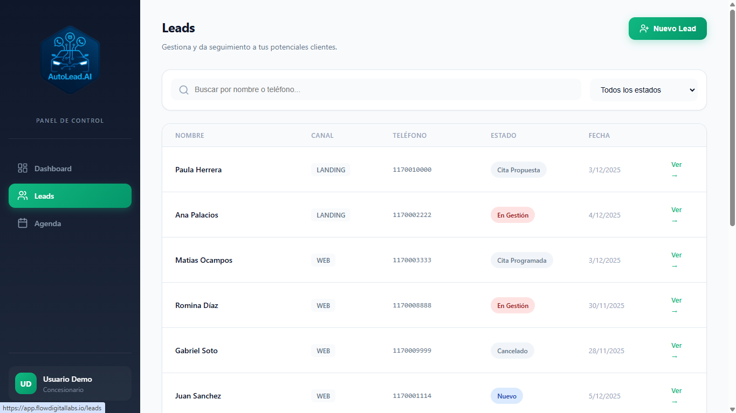Open the Dashboard menu item
This screenshot has height=413, width=736.
tap(70, 169)
